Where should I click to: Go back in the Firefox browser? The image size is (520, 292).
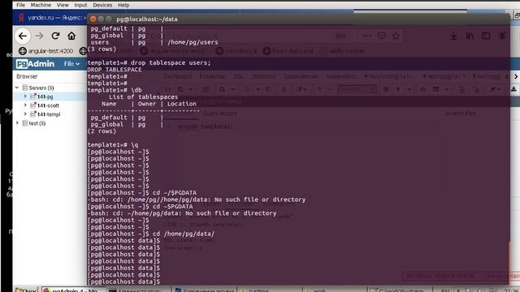click(23, 36)
